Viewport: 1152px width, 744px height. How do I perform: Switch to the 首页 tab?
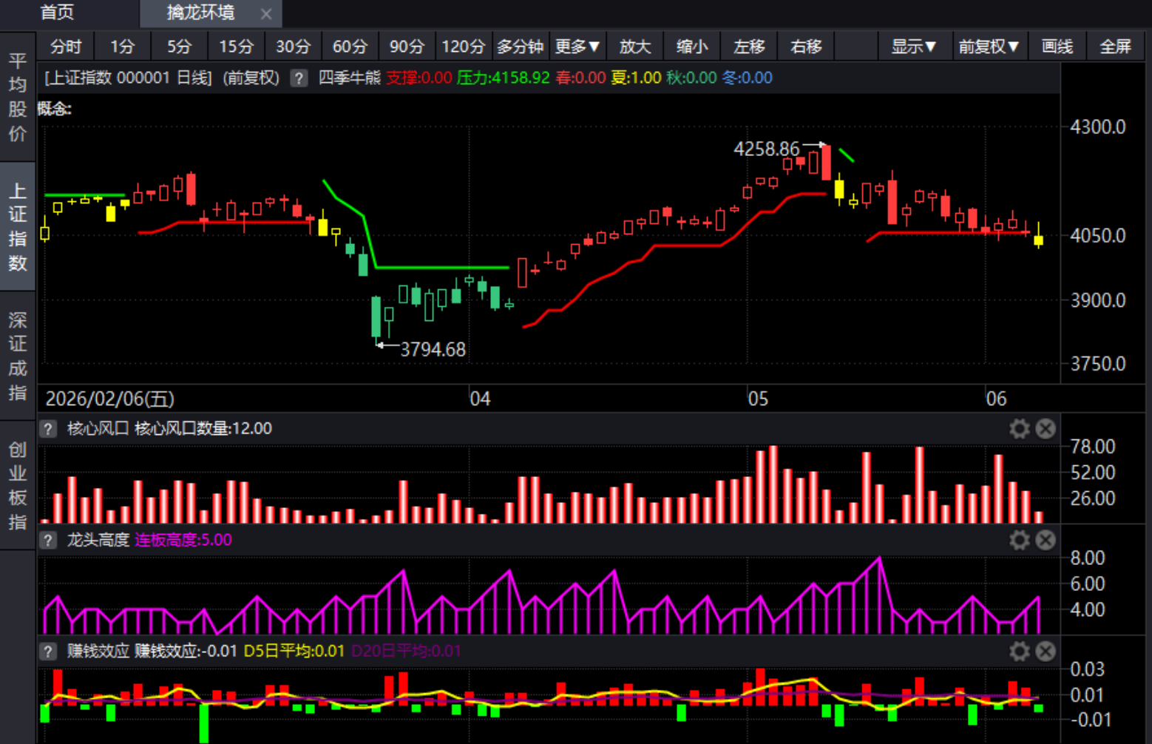pos(58,13)
